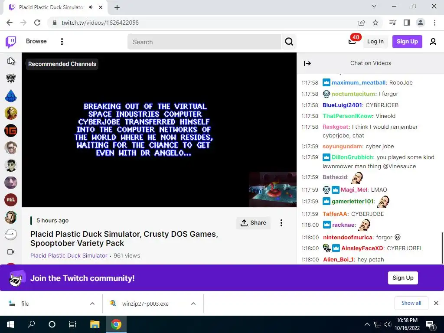Open the notifications inbox with 48 badge

(352, 41)
